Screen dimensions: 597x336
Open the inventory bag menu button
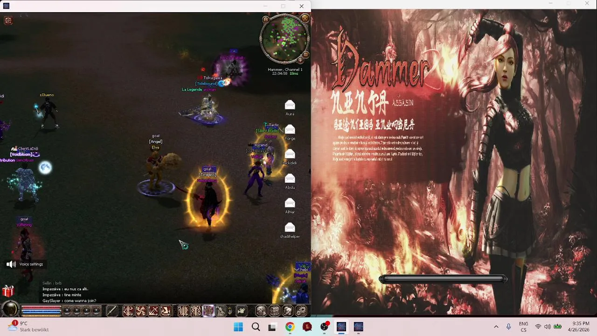(275, 310)
